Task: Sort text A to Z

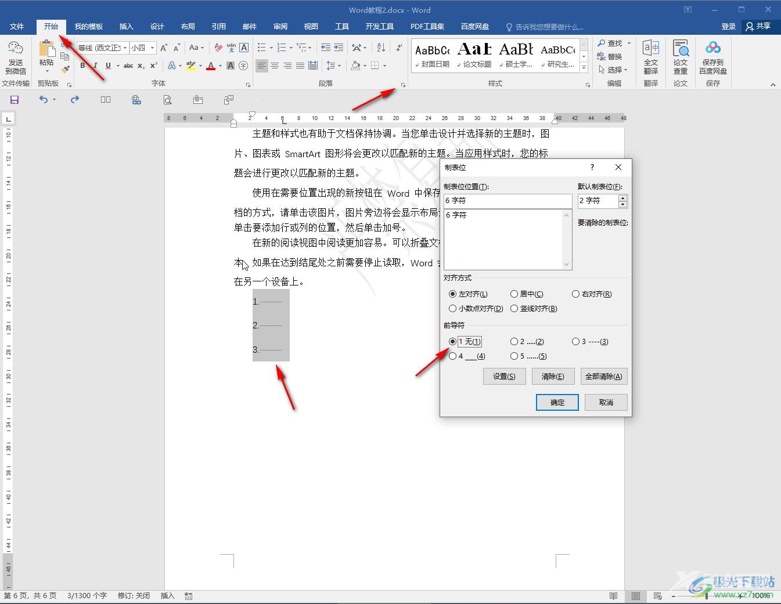Action: click(x=381, y=48)
